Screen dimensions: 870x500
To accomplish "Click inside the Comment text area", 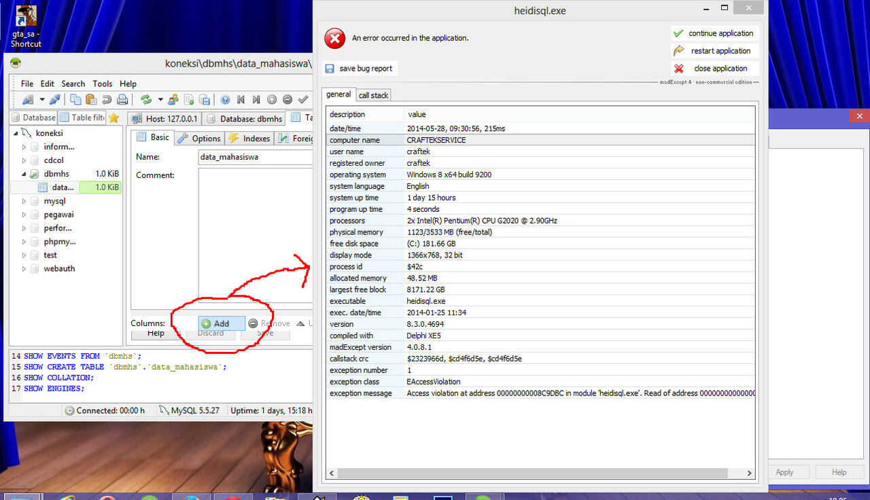I will coord(256,235).
